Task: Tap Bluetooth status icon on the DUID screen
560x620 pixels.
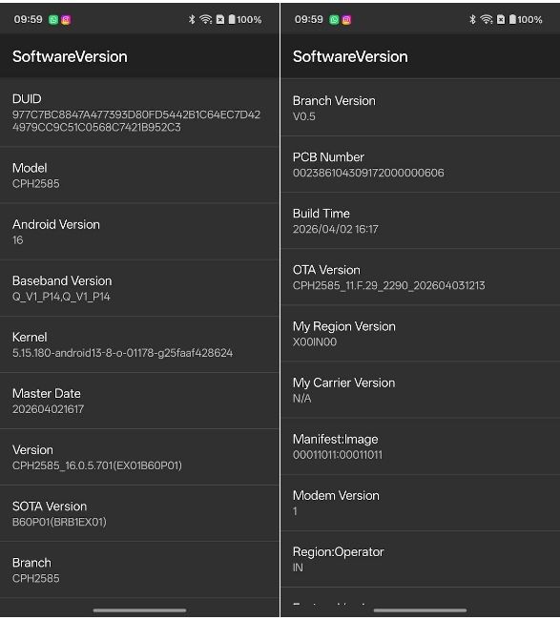Action: (192, 19)
